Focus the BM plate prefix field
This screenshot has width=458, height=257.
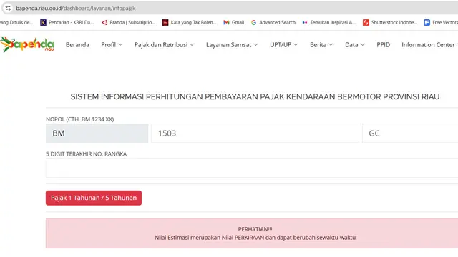pyautogui.click(x=97, y=133)
